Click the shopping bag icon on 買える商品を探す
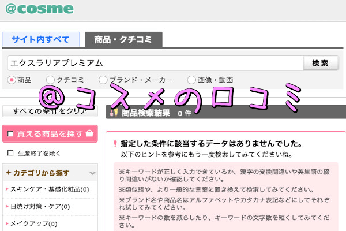 click(x=89, y=133)
